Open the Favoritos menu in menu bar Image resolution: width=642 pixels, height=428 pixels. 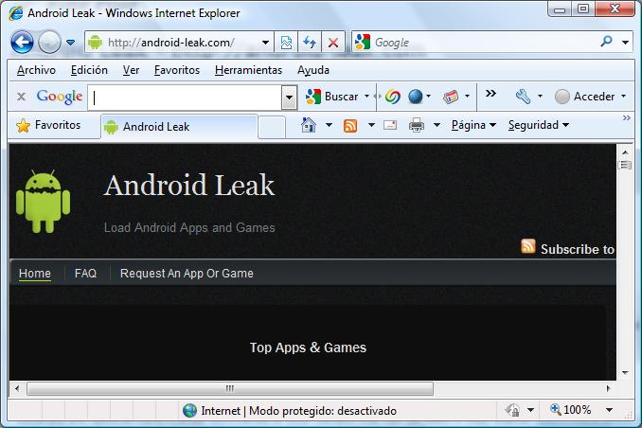[x=177, y=70]
